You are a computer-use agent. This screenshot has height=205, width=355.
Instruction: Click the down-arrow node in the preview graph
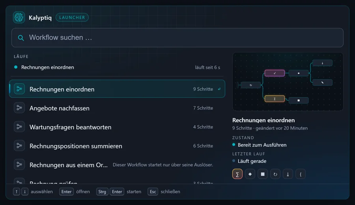click(322, 63)
